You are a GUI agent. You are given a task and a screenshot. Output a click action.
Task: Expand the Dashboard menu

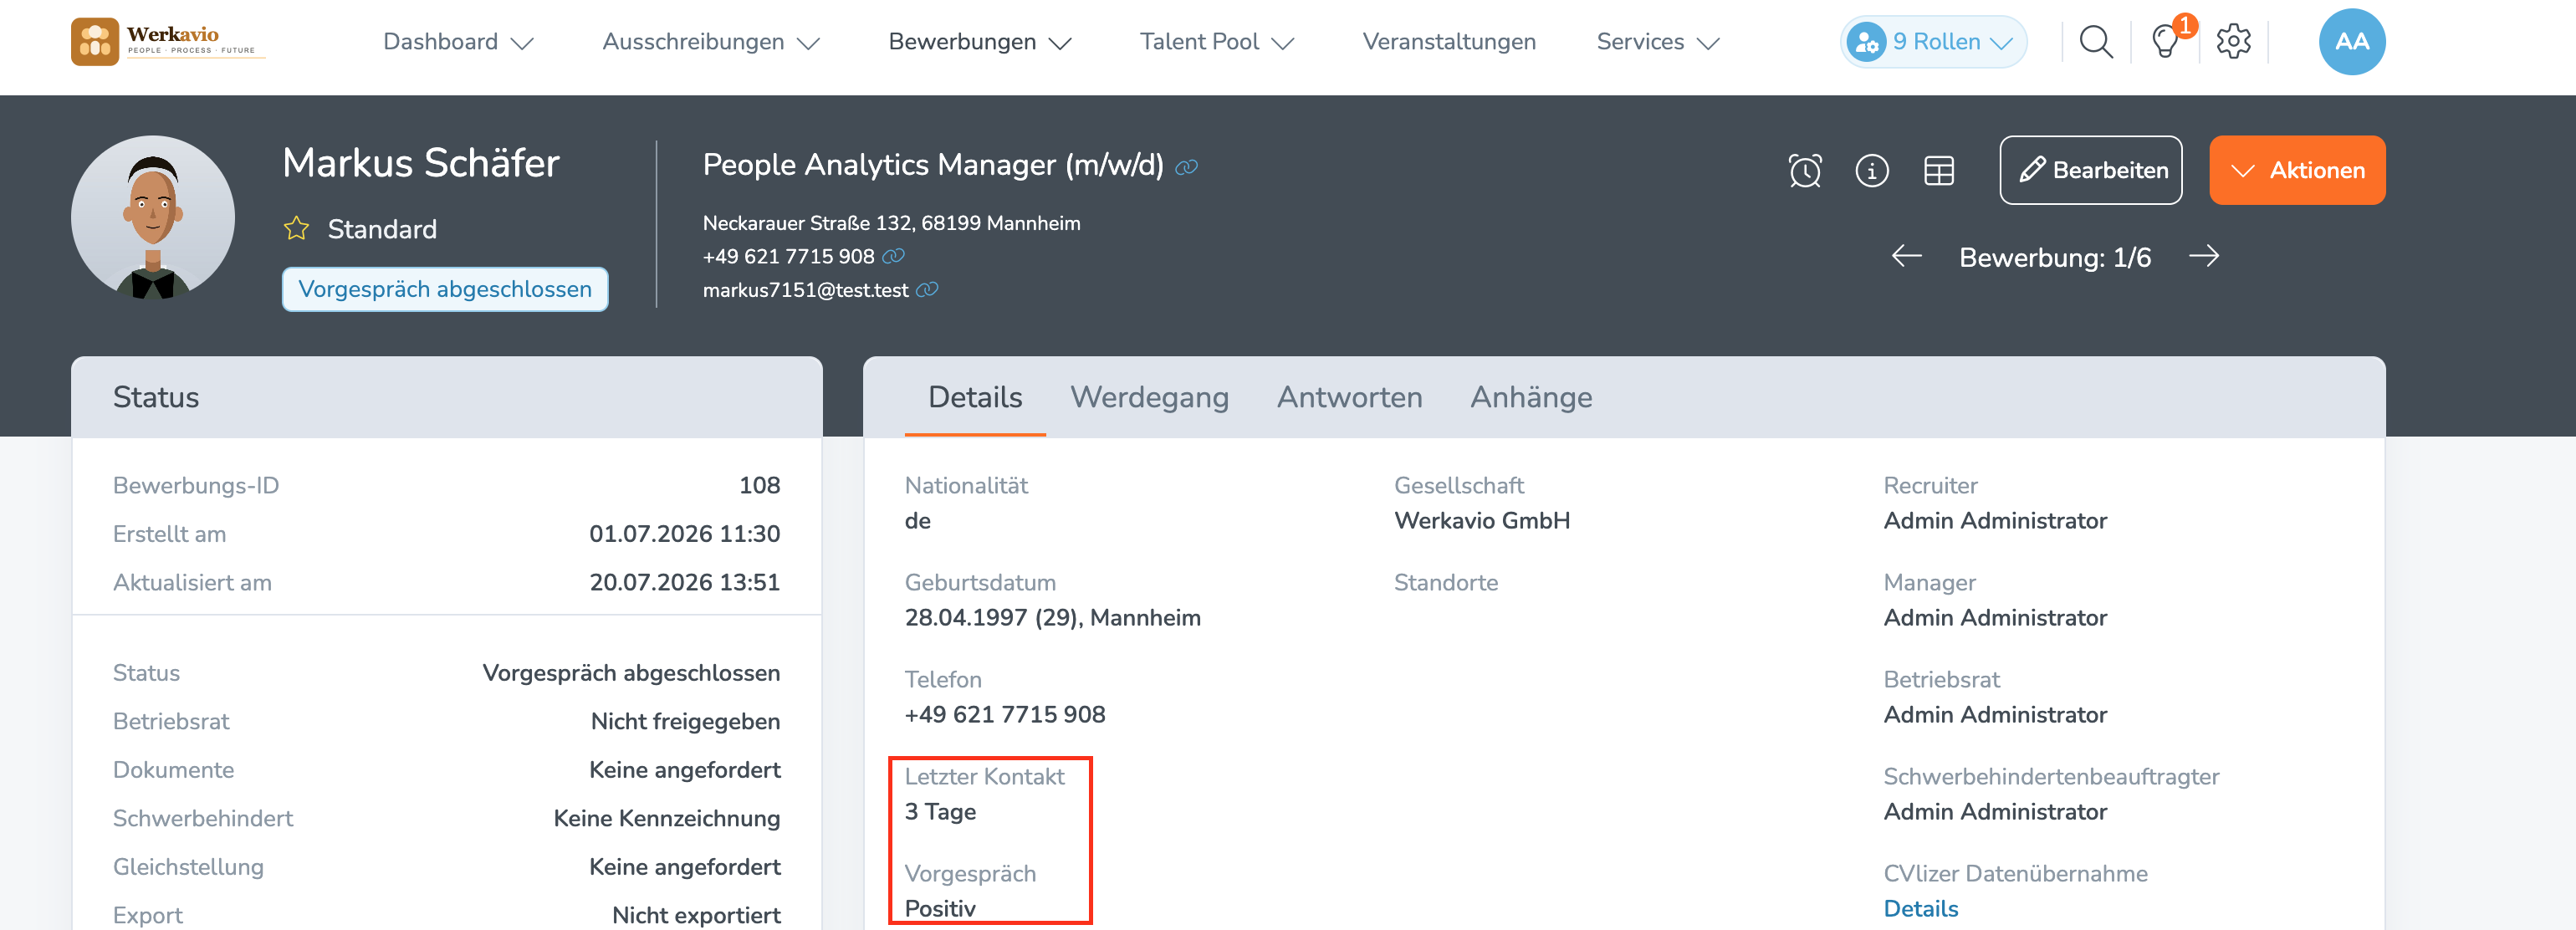click(458, 42)
